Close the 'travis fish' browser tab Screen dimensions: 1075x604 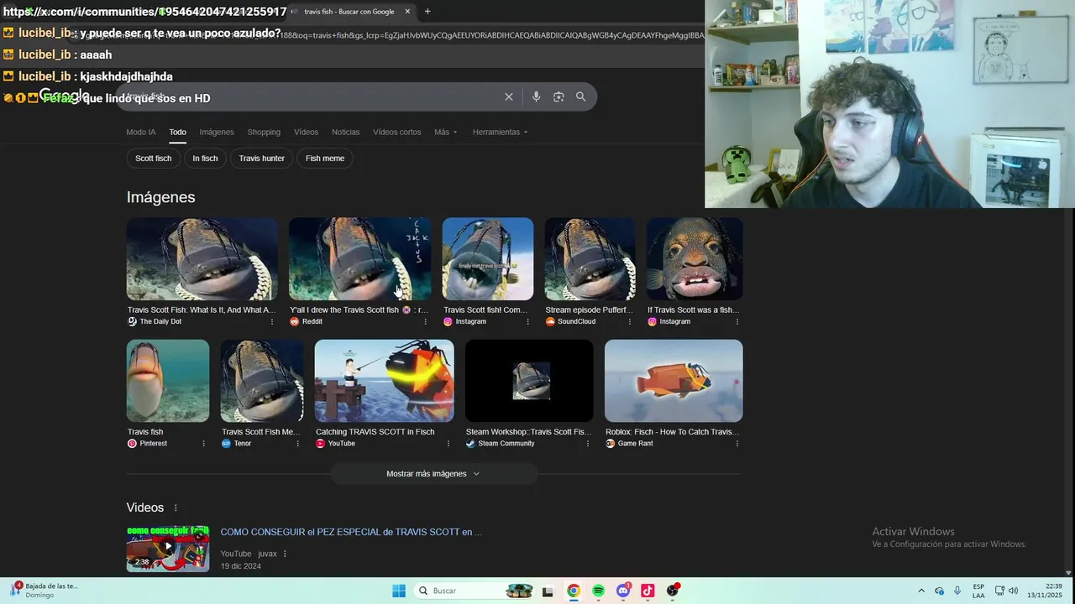click(407, 12)
